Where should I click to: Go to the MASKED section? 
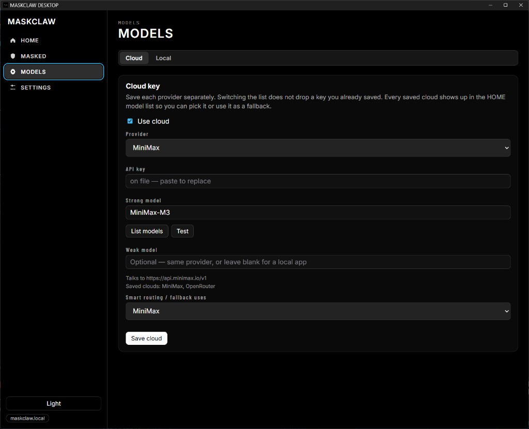54,56
